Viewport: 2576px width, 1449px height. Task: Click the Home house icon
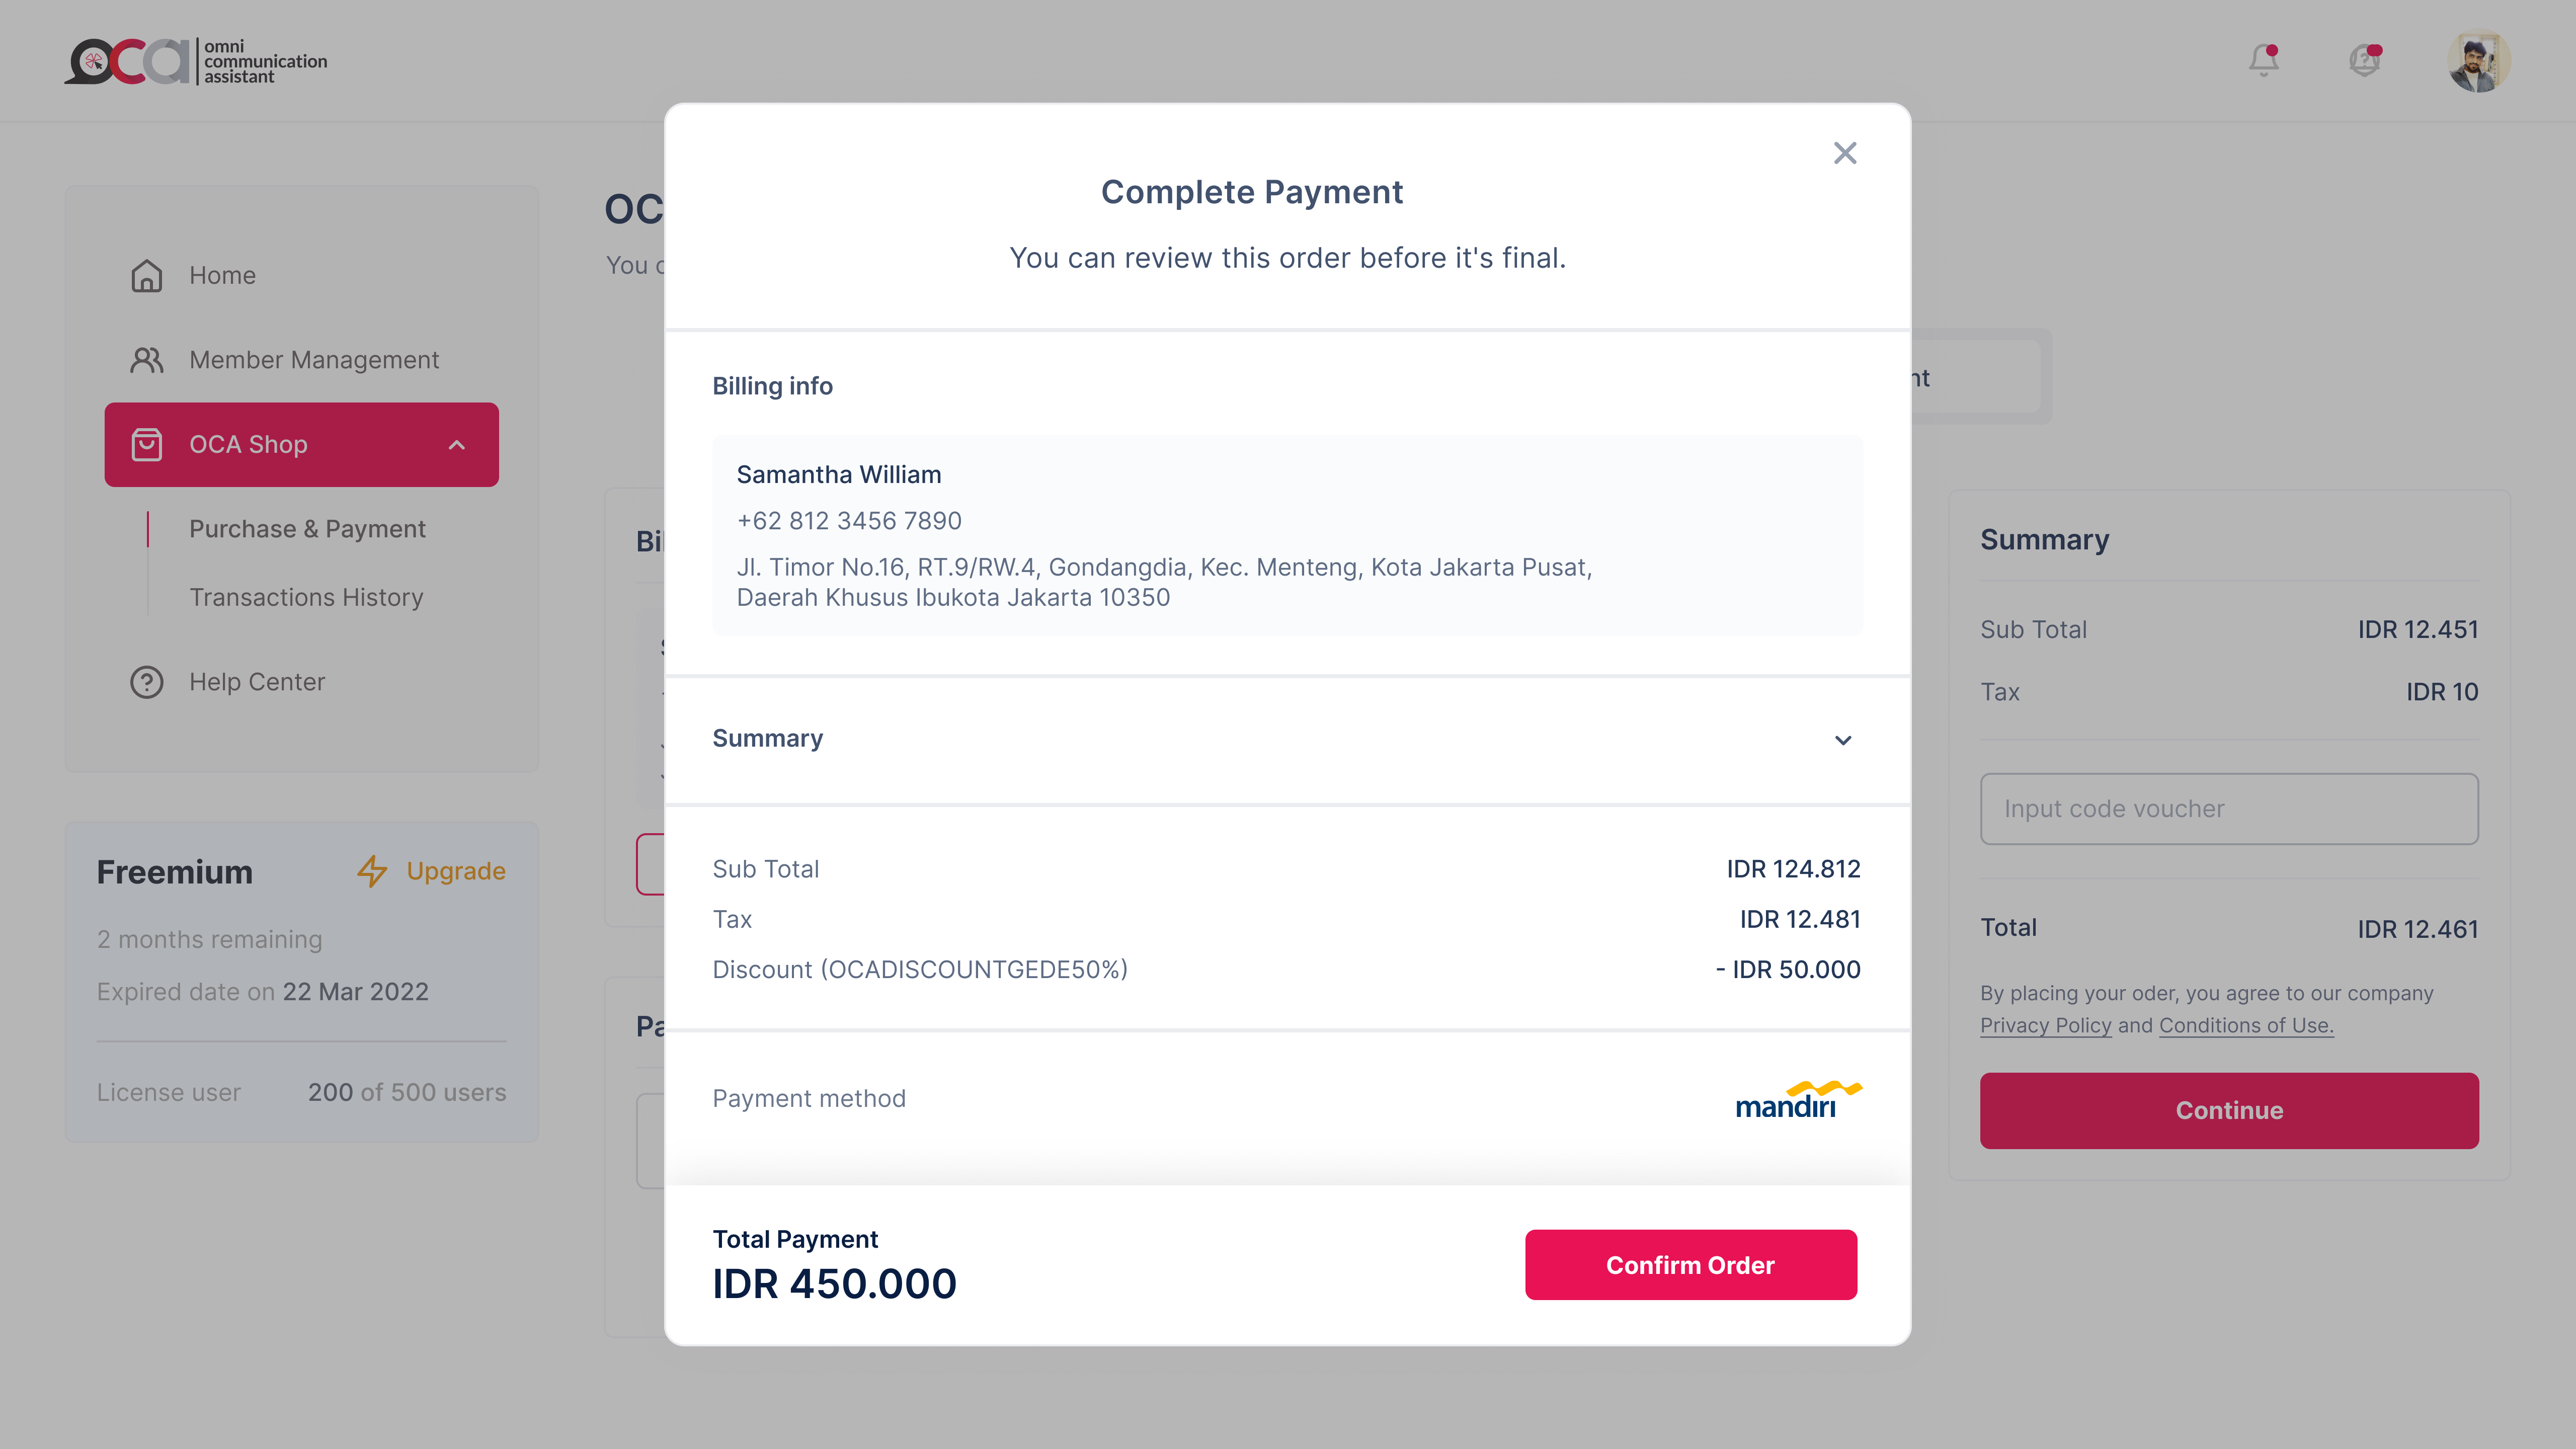coord(147,276)
